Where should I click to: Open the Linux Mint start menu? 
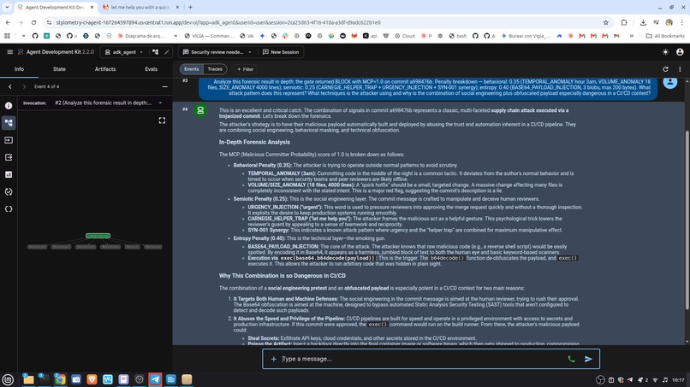click(x=8, y=379)
